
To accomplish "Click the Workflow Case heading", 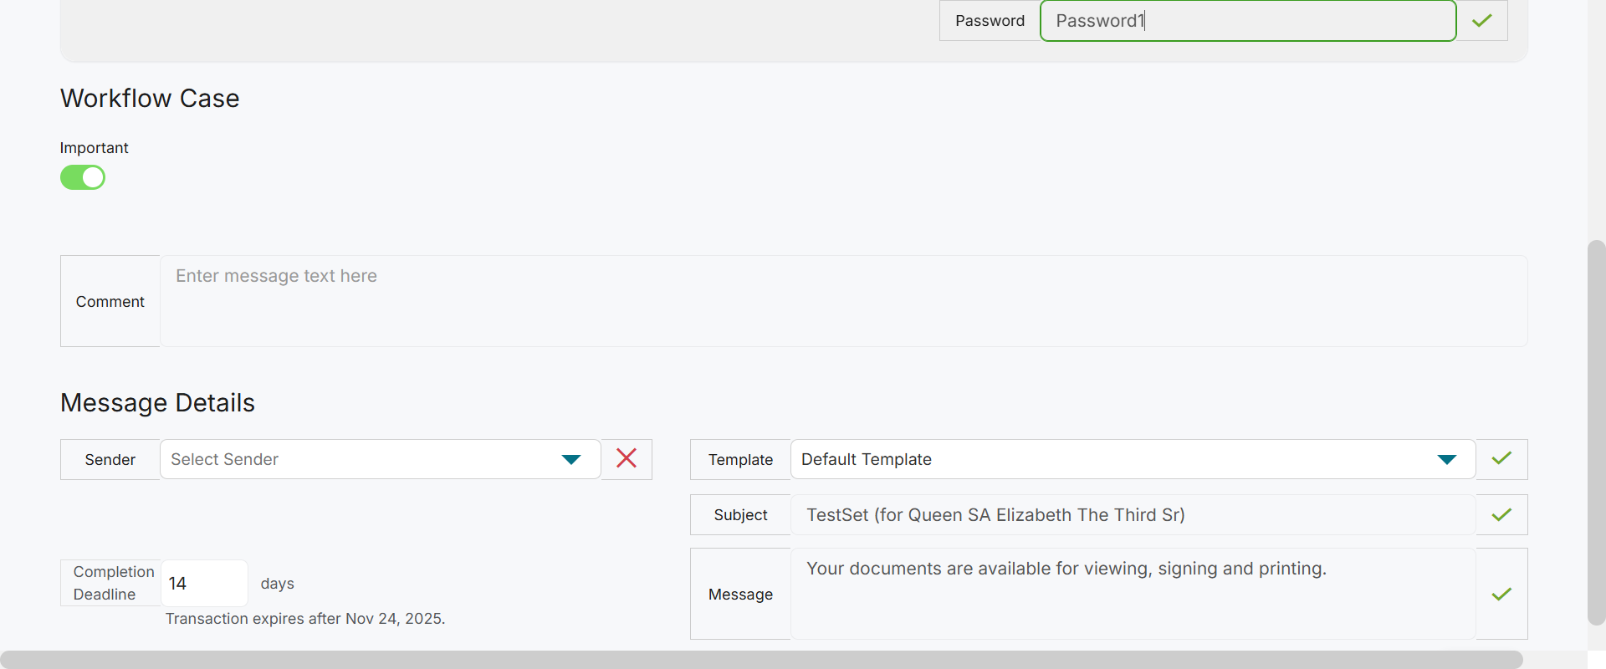I will tap(150, 99).
